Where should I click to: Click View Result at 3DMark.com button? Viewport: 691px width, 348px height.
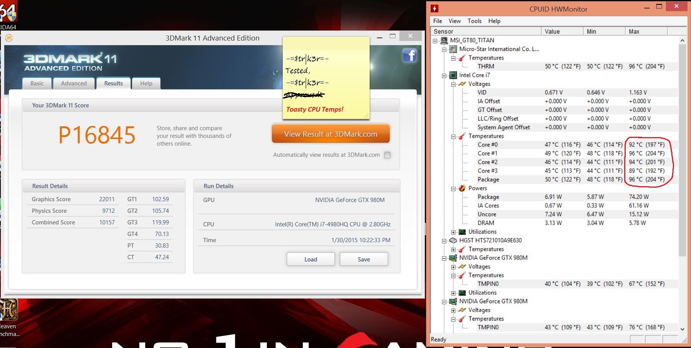tap(331, 134)
